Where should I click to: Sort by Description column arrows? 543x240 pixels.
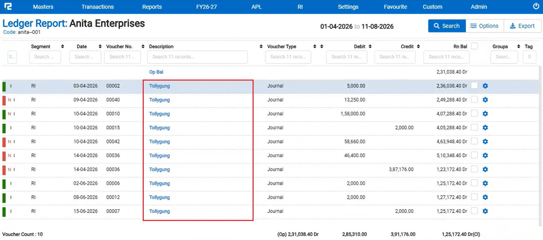point(261,46)
